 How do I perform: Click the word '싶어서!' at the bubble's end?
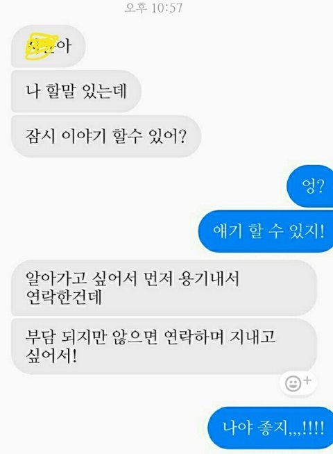coord(51,356)
